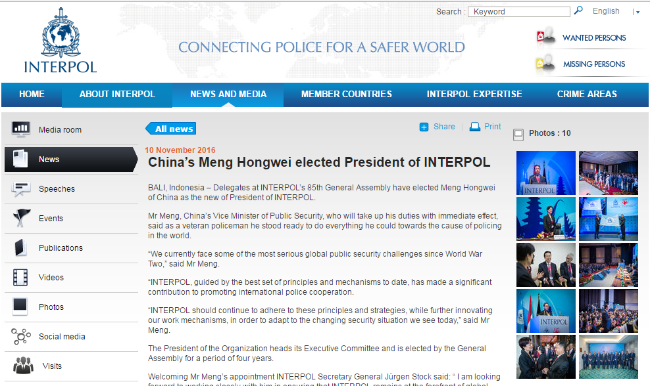
Task: Click the search magnifier icon
Action: click(578, 11)
